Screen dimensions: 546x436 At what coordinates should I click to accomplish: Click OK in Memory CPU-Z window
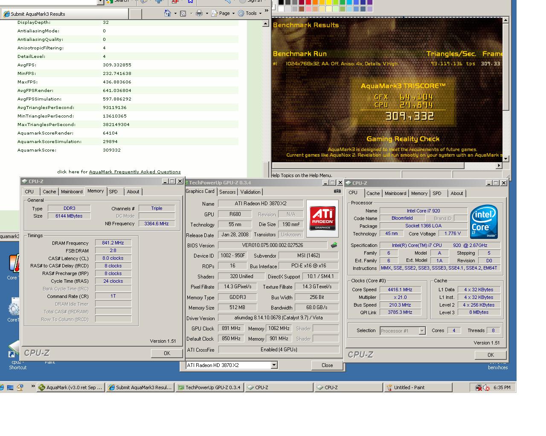pyautogui.click(x=167, y=353)
